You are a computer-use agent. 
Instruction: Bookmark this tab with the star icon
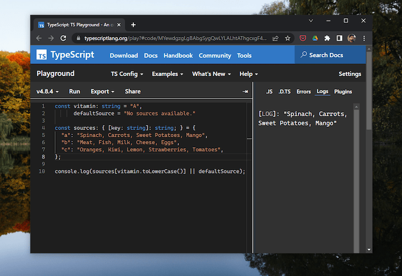pyautogui.click(x=287, y=38)
